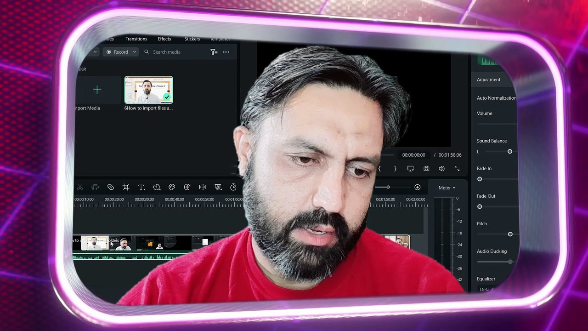The height and width of the screenshot is (331, 588).
Task: Click the Fade Out slider handle
Action: pos(480,206)
